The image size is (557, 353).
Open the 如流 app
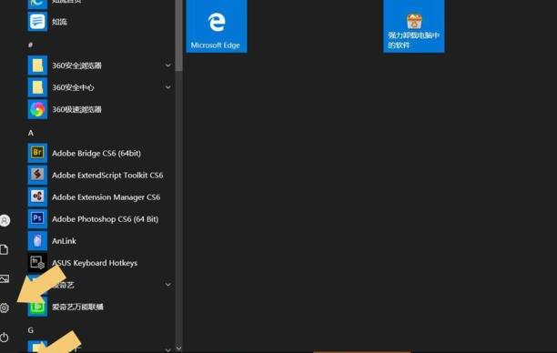(x=101, y=22)
